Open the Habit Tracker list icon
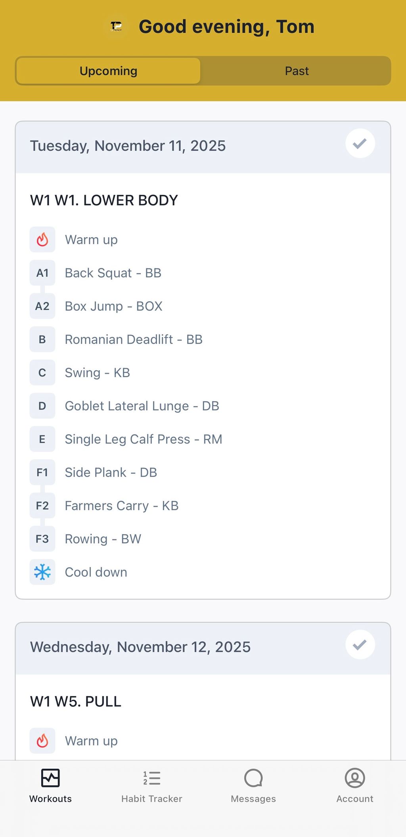Viewport: 406px width, 837px height. point(152,778)
